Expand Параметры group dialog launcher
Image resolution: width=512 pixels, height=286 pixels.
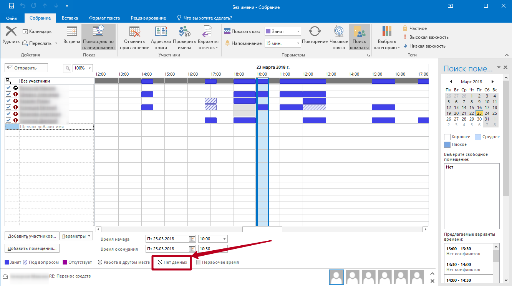click(368, 55)
